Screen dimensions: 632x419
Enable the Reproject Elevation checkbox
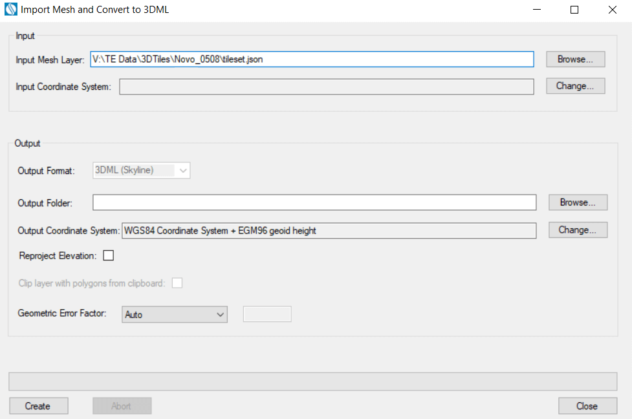click(x=109, y=255)
